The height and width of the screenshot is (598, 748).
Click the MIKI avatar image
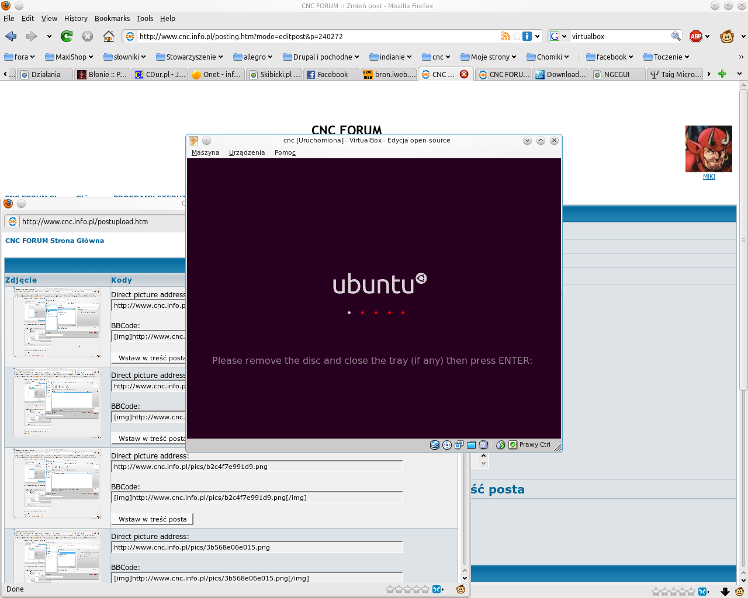[x=709, y=149]
